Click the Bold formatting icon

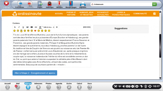(15, 27)
